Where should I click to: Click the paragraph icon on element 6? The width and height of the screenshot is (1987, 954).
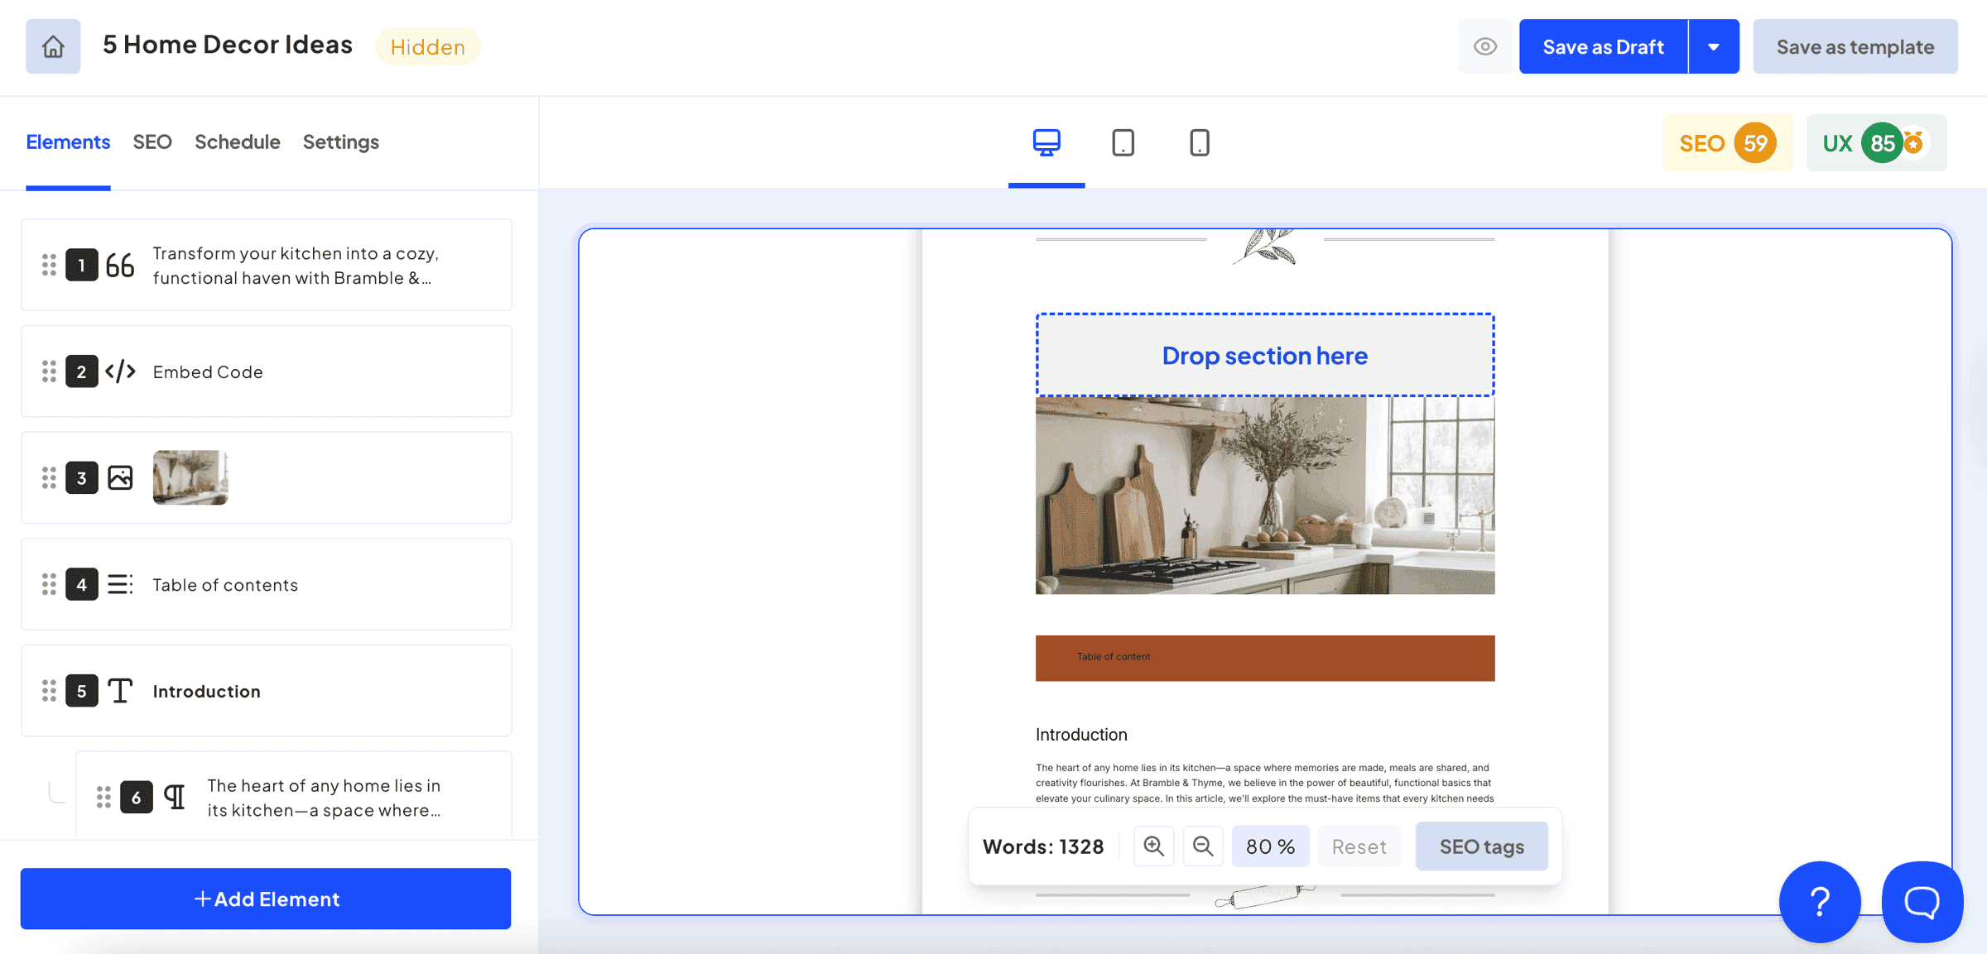coord(175,797)
